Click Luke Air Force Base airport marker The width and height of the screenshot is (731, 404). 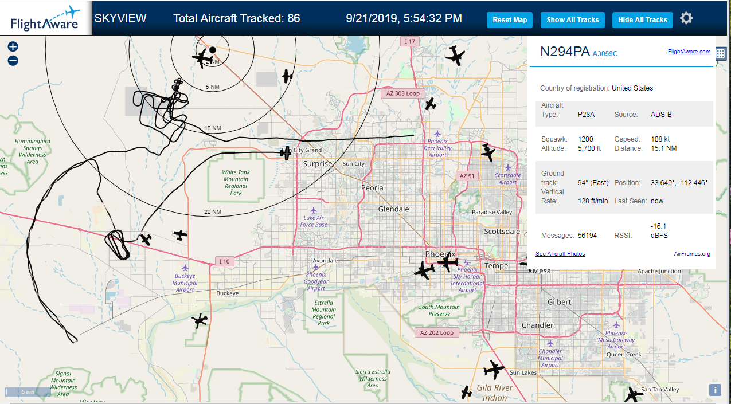[x=313, y=210]
